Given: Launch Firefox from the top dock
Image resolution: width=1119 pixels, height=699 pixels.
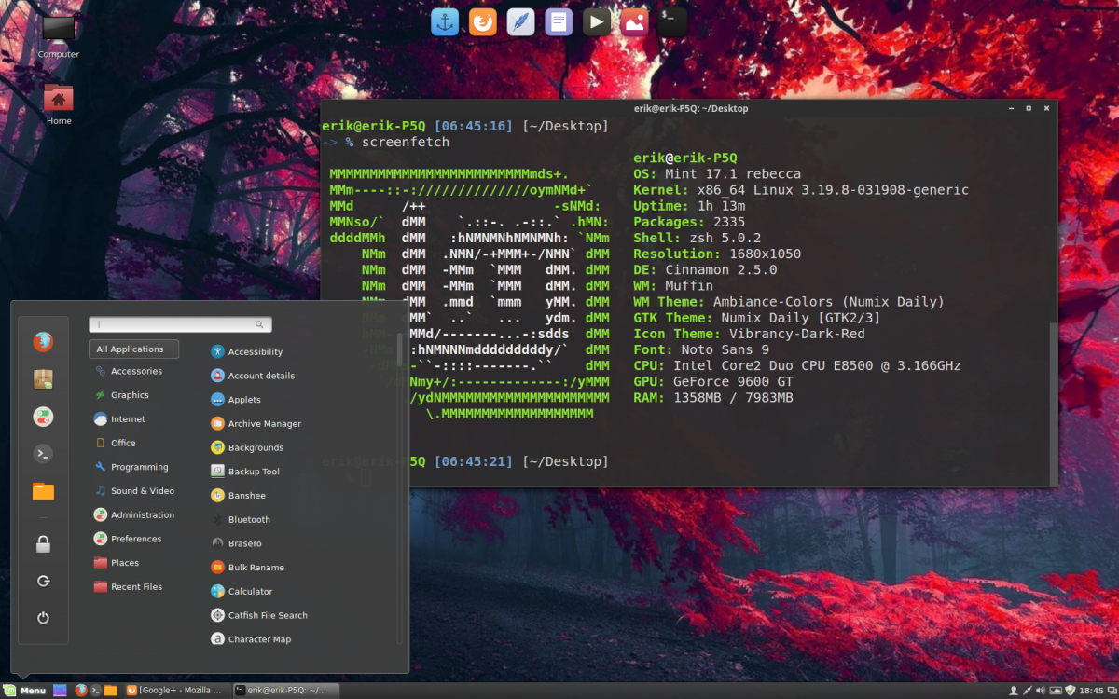Looking at the screenshot, I should point(483,21).
